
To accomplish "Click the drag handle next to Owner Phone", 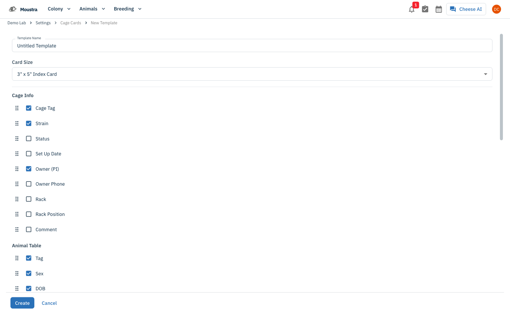I will click(x=17, y=184).
